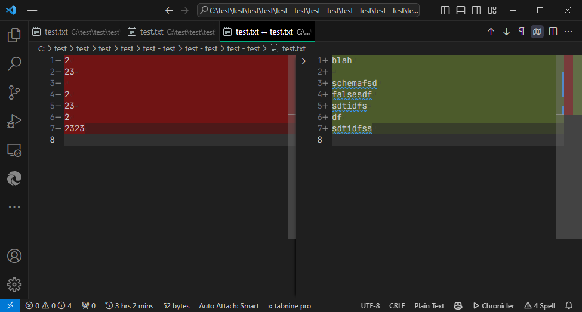This screenshot has height=312, width=582.
Task: Change UTF-8 file encoding
Action: [370, 305]
